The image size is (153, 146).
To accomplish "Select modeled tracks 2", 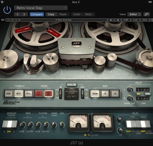I will [5, 124].
